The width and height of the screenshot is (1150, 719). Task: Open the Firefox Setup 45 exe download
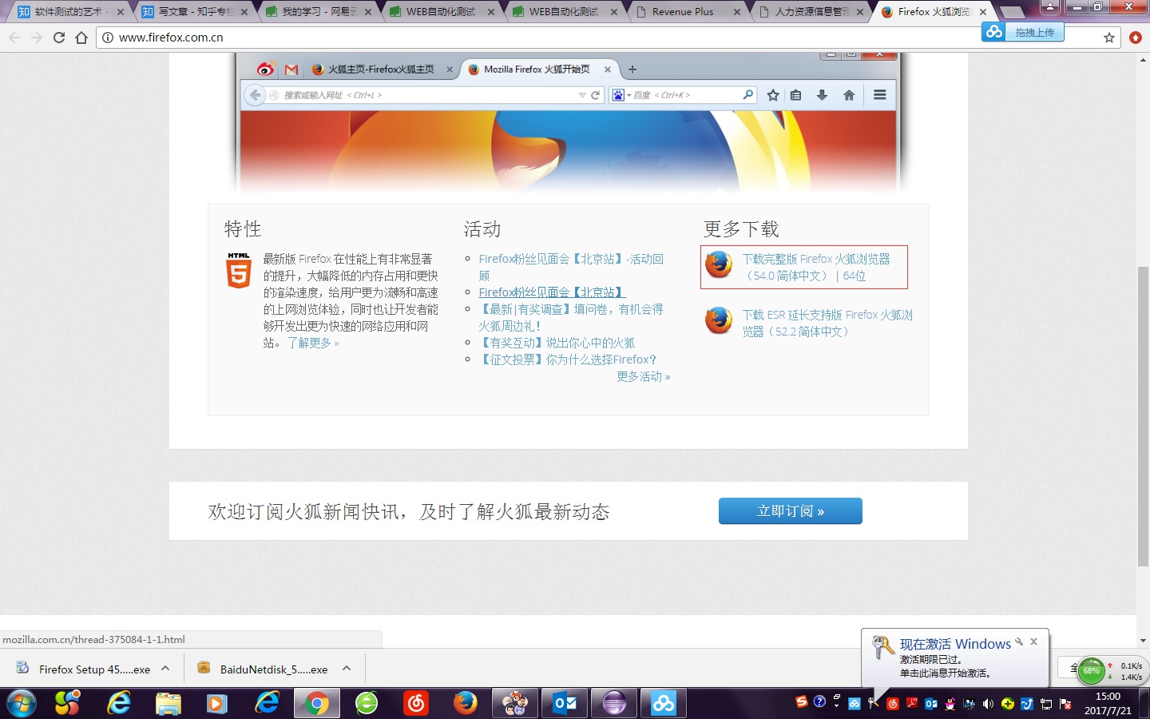click(x=84, y=669)
